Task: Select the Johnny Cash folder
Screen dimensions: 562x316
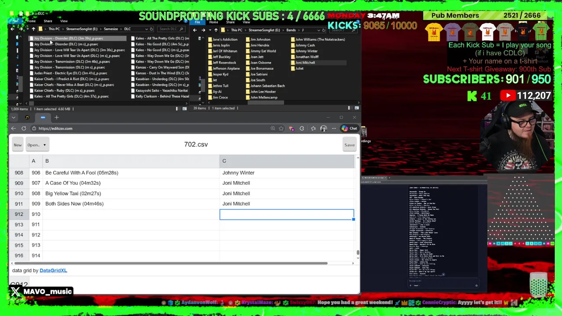Action: pos(303,45)
